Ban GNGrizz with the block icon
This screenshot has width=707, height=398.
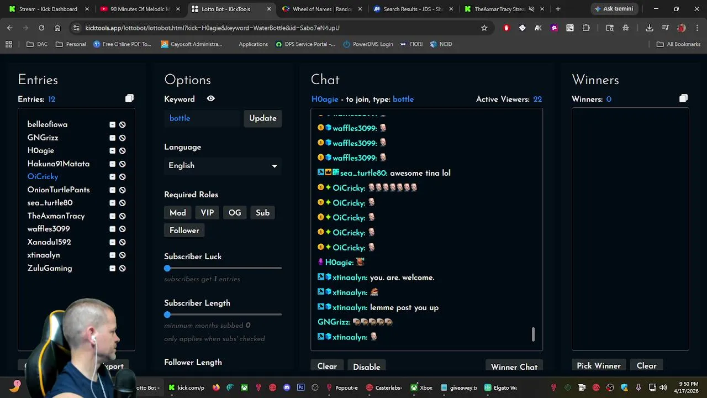click(123, 138)
